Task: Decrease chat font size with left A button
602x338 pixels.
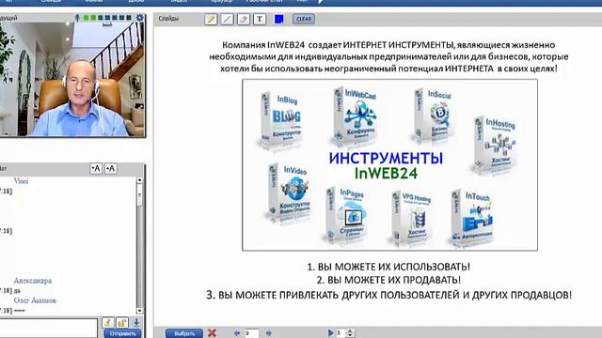Action: 96,169
